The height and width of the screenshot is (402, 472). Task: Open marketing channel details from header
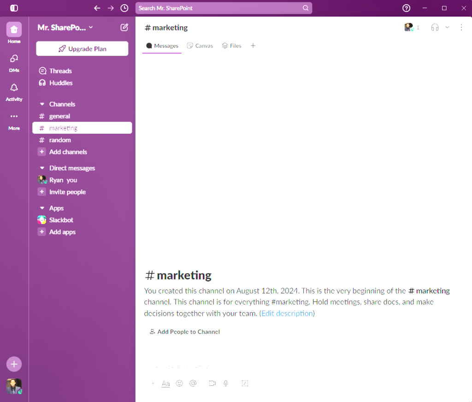(166, 28)
